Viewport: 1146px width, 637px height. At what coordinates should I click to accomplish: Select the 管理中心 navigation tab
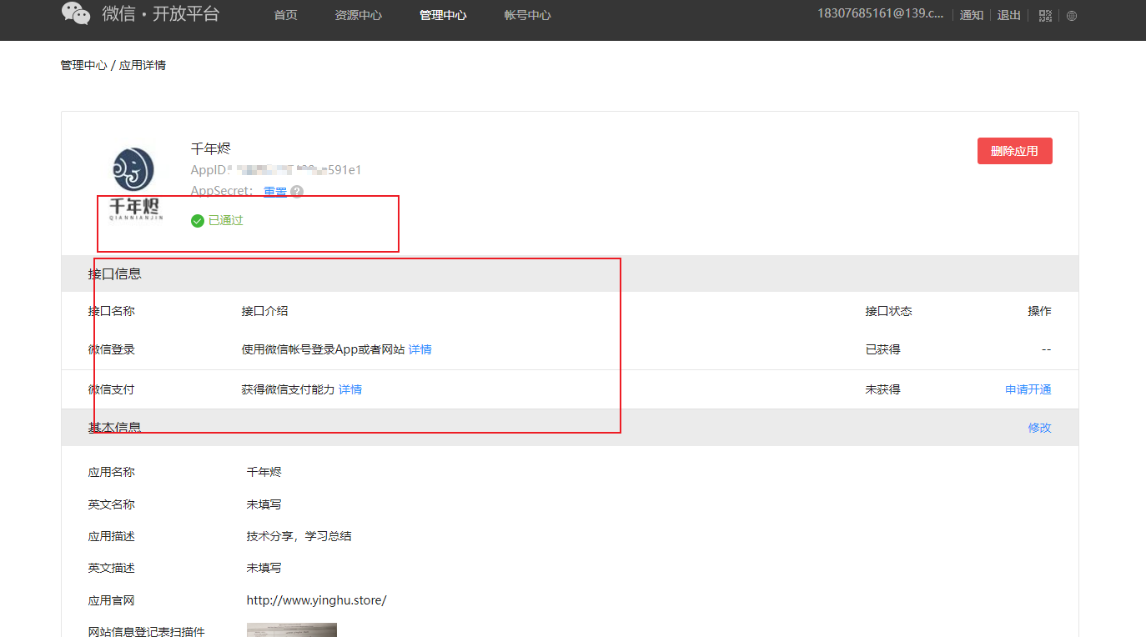click(x=443, y=15)
